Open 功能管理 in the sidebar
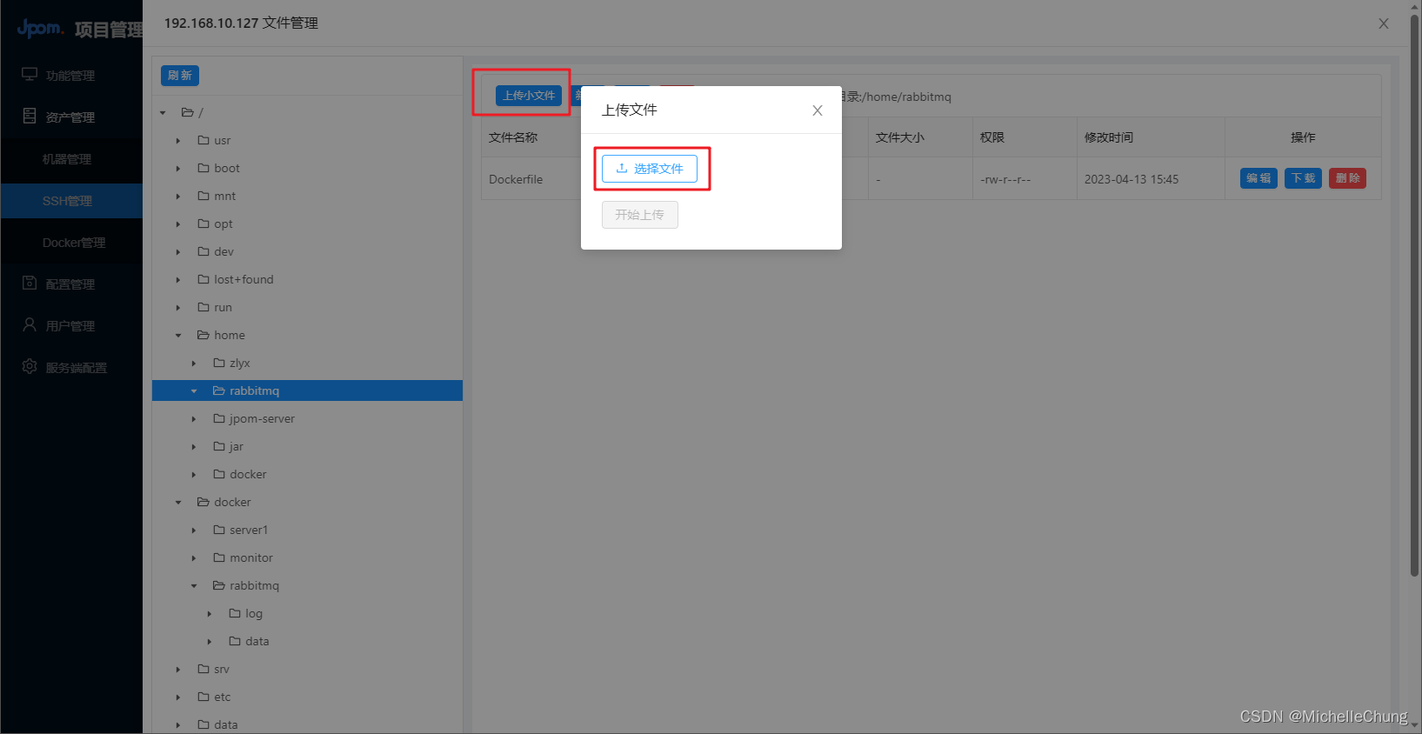Viewport: 1422px width, 734px height. point(71,76)
